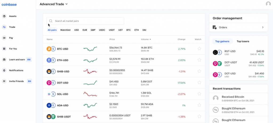This screenshot has width=273, height=123.
Task: Click the 1.3M SOL volume value
Action: point(146,93)
